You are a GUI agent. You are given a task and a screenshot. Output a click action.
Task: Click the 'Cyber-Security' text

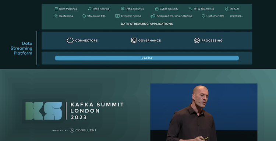click(169, 9)
